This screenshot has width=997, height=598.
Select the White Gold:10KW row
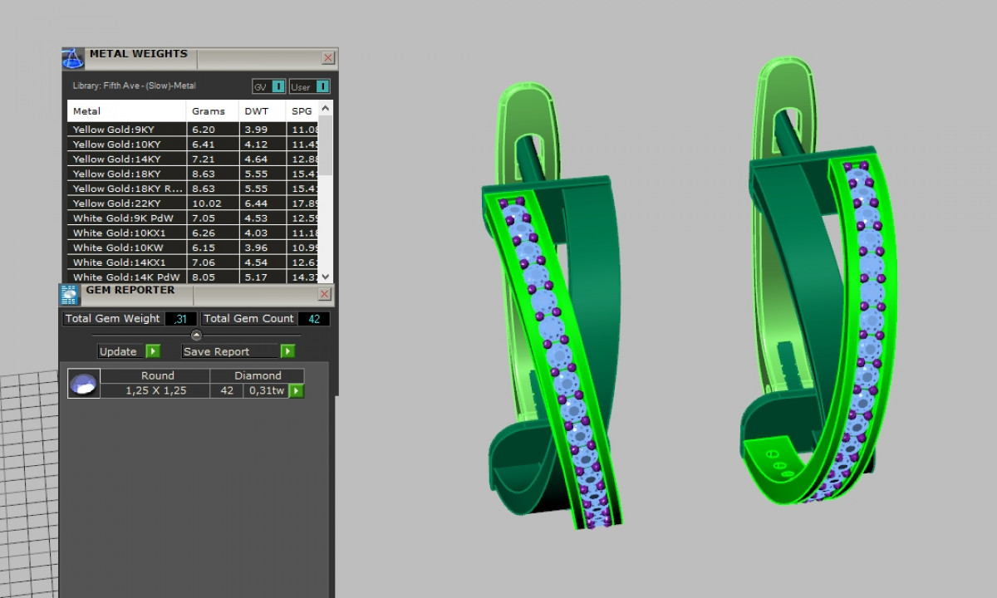coord(125,248)
